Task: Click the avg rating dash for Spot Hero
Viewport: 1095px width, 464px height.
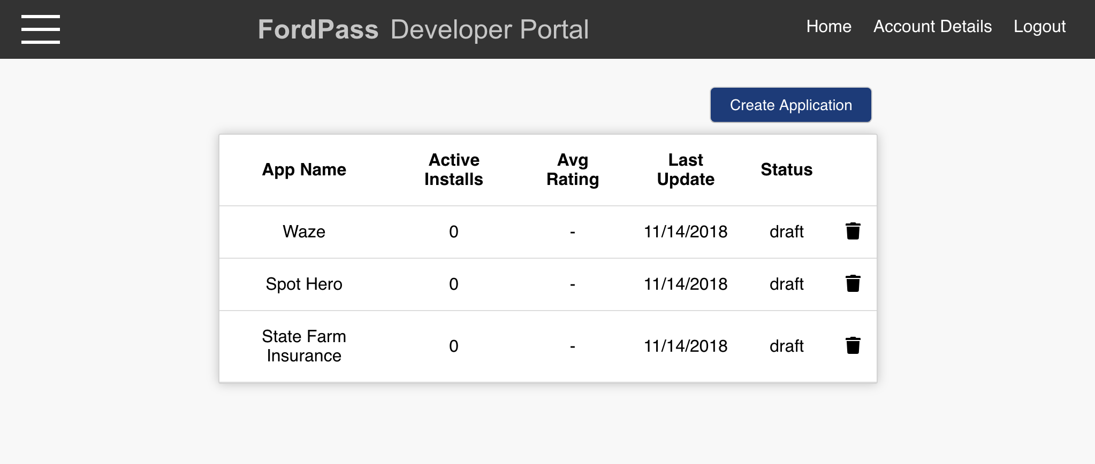Action: click(573, 284)
